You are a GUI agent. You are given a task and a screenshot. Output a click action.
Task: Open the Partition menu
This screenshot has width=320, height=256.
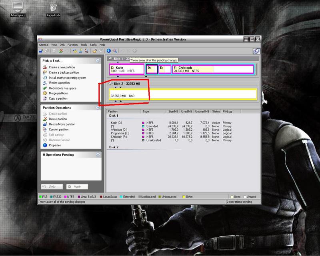pos(72,45)
